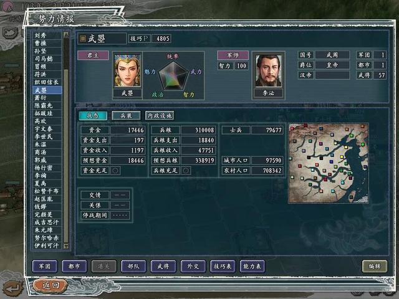Select 司马懿 in the faction list

[47, 59]
